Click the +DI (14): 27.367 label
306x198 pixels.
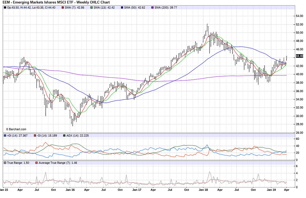17,136
